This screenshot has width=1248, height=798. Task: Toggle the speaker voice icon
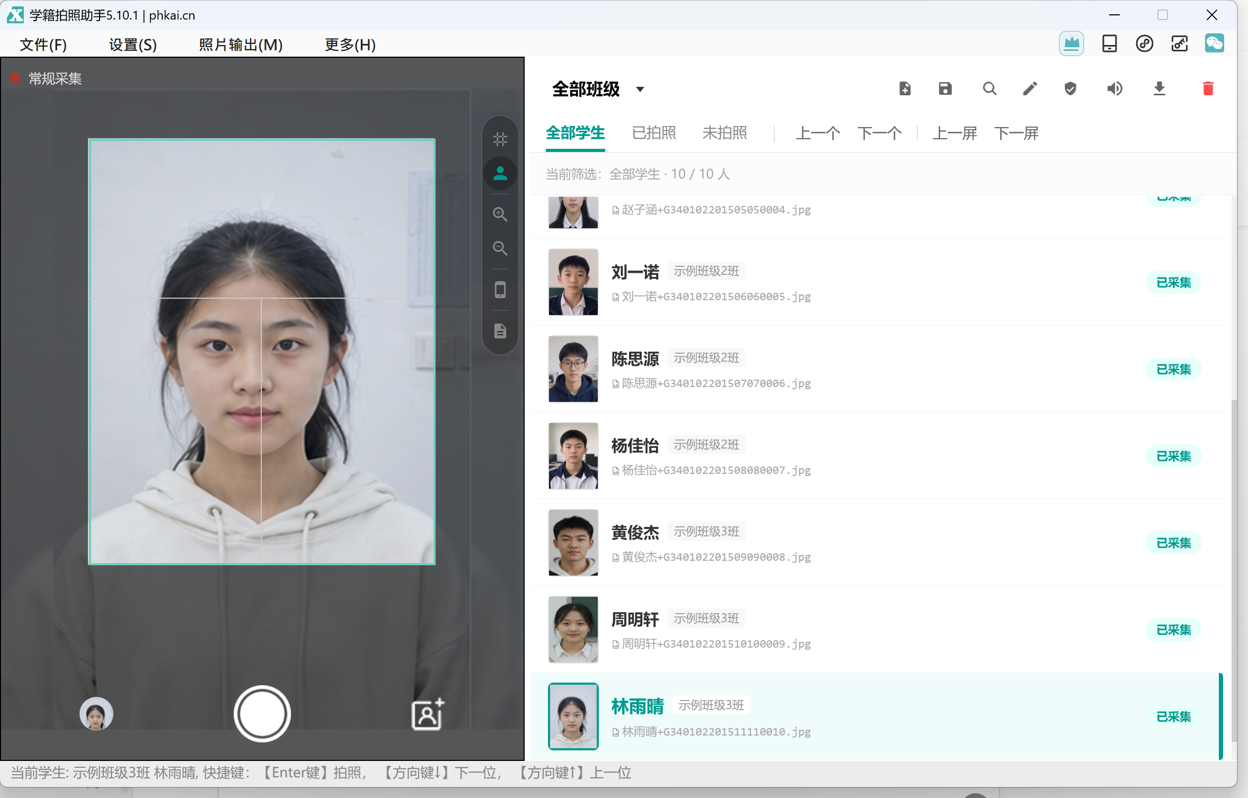click(1114, 88)
